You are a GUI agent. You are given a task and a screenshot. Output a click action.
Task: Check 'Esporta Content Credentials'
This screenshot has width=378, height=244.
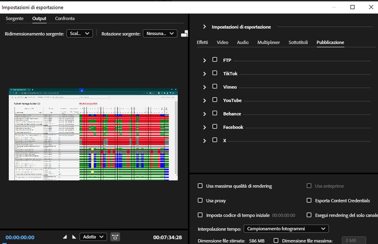click(309, 200)
